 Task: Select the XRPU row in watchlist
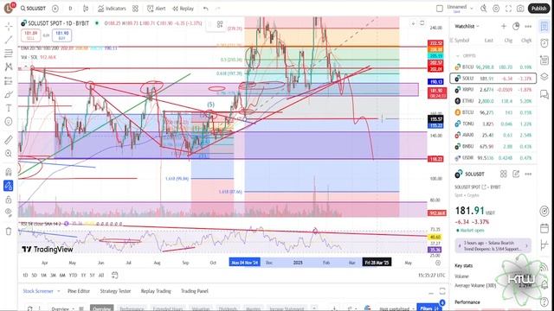point(493,90)
